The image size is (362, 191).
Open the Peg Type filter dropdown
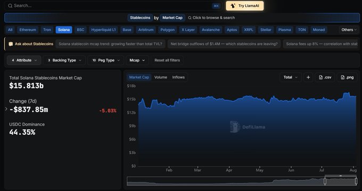coord(106,60)
